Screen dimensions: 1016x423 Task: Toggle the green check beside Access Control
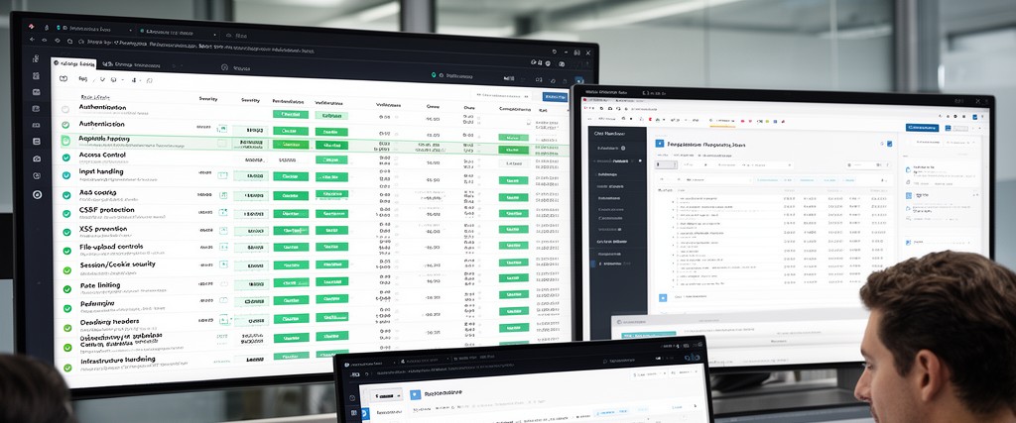coord(65,158)
